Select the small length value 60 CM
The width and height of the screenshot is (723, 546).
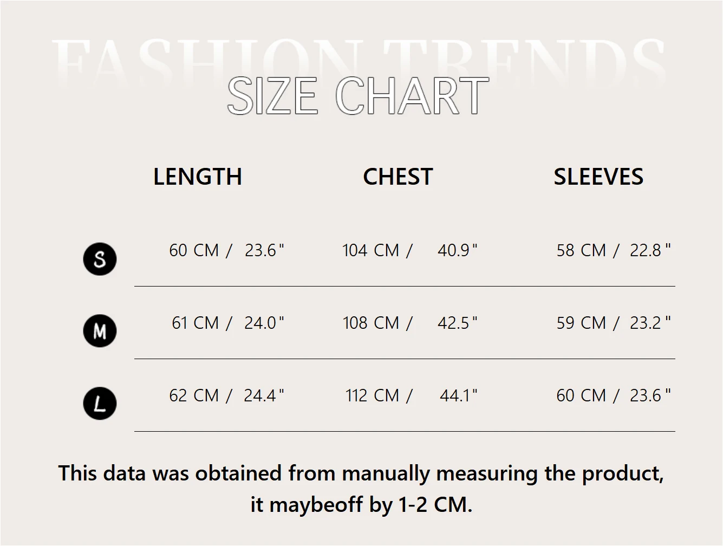tap(194, 250)
